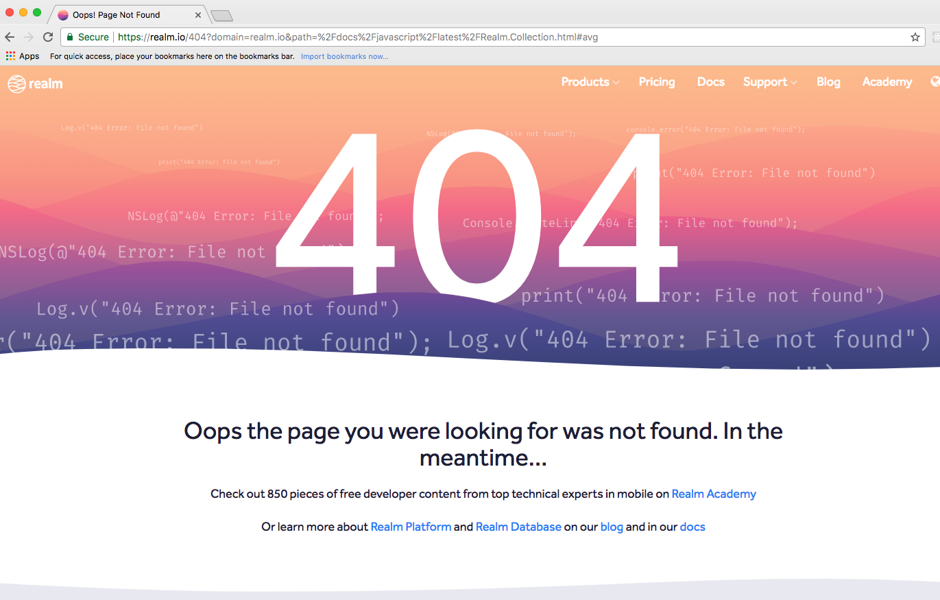Select Pricing in the navigation bar
The image size is (940, 600).
(x=656, y=82)
